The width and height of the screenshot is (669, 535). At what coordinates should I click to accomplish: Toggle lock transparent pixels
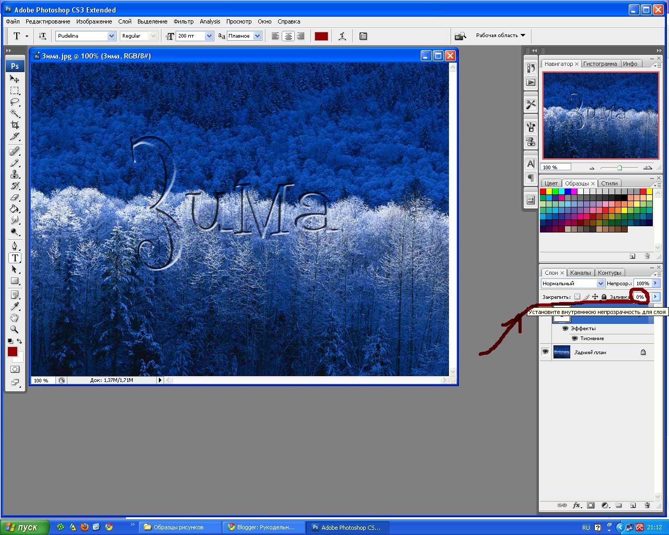[577, 297]
